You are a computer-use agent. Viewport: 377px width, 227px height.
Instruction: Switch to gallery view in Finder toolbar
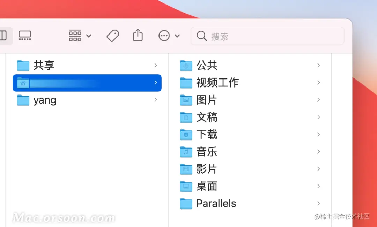(25, 36)
